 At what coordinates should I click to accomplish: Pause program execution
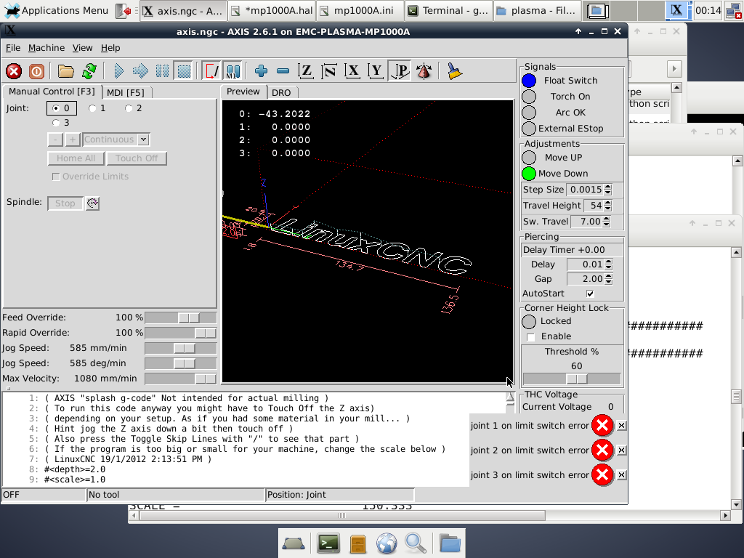162,72
